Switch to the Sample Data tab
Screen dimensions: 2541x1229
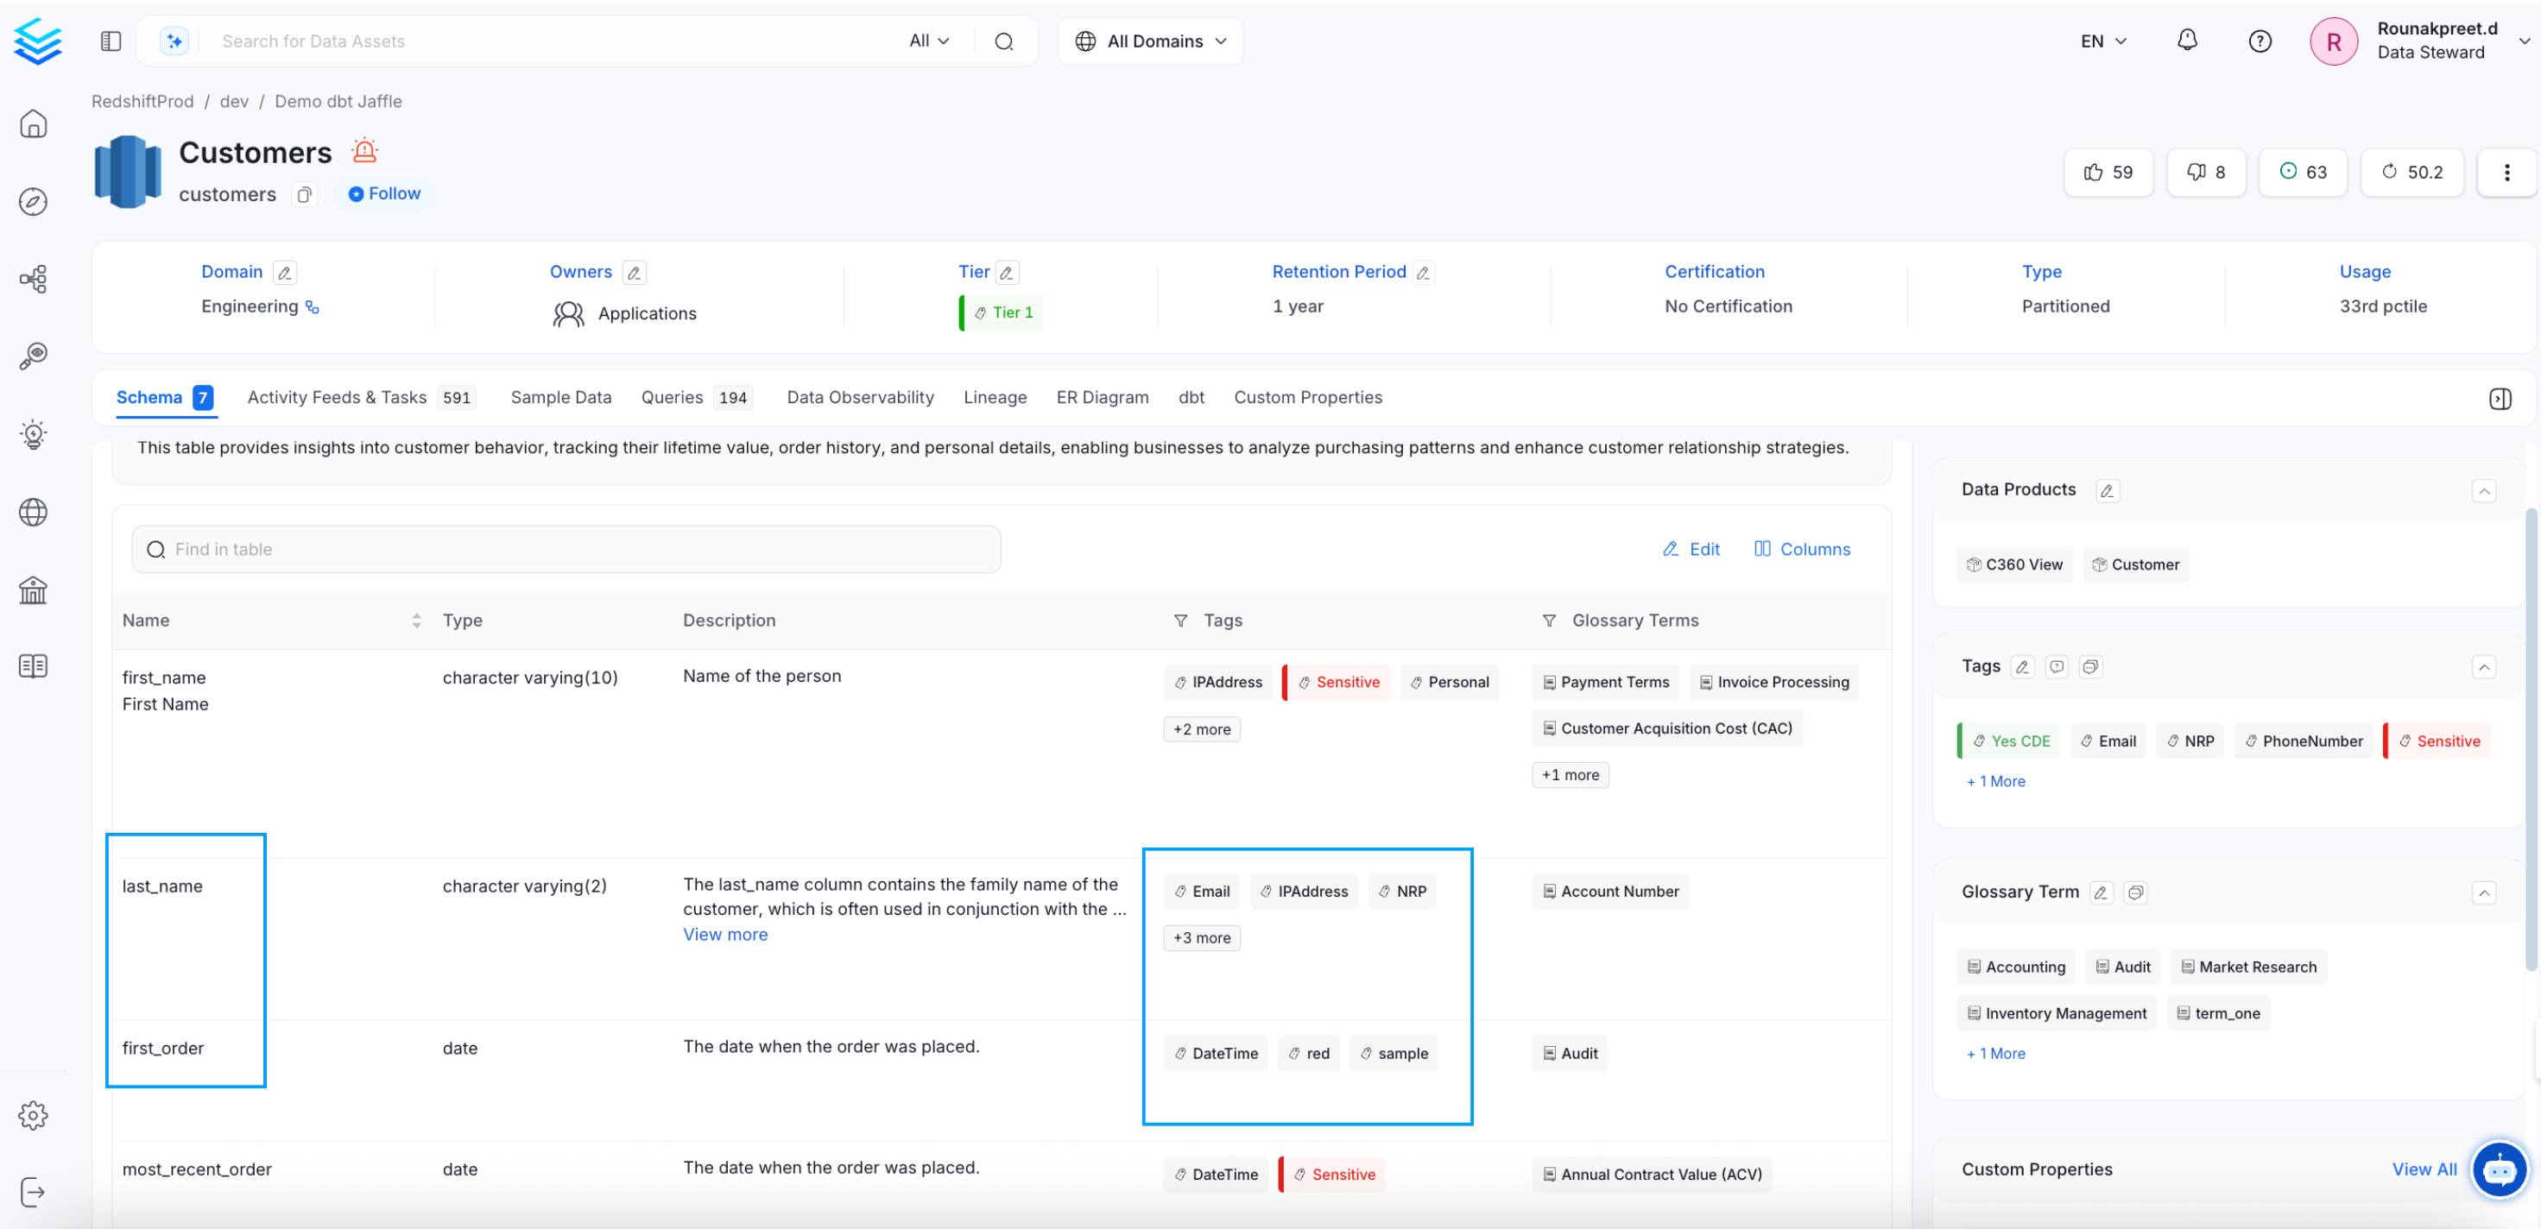[x=560, y=396]
